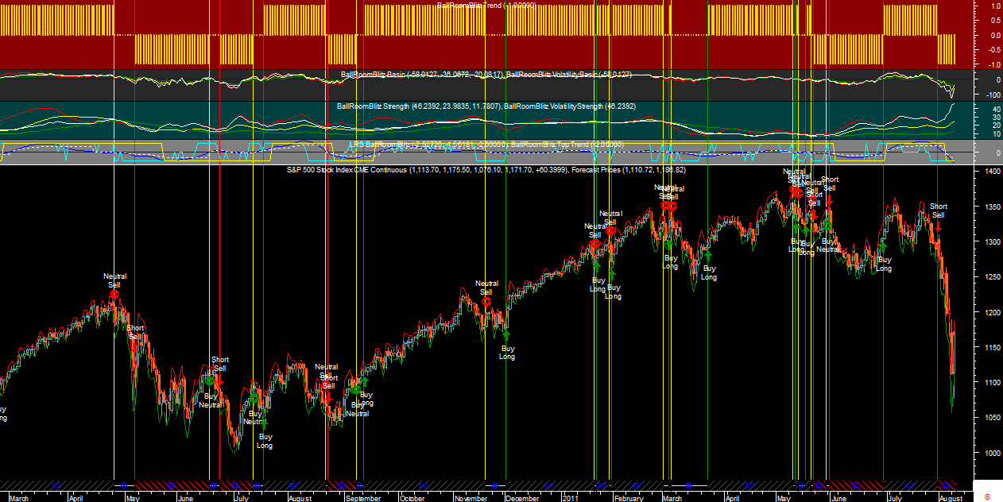Screen dimensions: 1003x502
Task: Click the September label on the date axis
Action: pyautogui.click(x=363, y=498)
